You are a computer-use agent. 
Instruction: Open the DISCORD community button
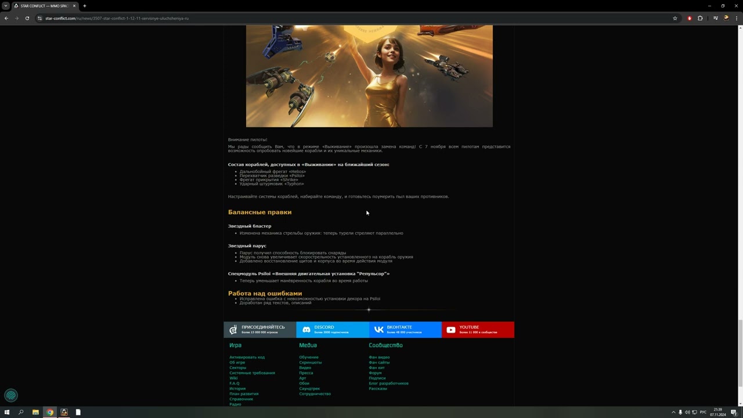(x=332, y=330)
